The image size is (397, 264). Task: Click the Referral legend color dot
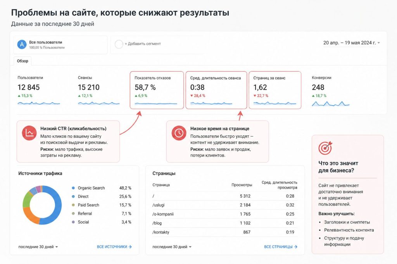click(73, 214)
